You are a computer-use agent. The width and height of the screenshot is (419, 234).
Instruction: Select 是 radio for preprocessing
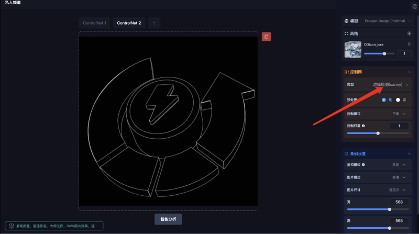(384, 99)
